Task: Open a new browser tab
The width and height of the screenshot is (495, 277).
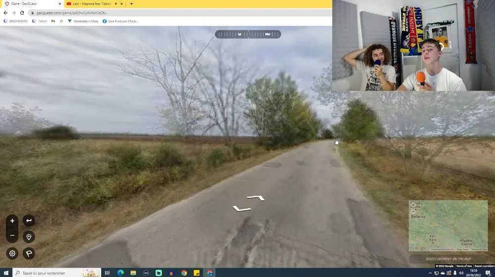Action: coord(131,4)
